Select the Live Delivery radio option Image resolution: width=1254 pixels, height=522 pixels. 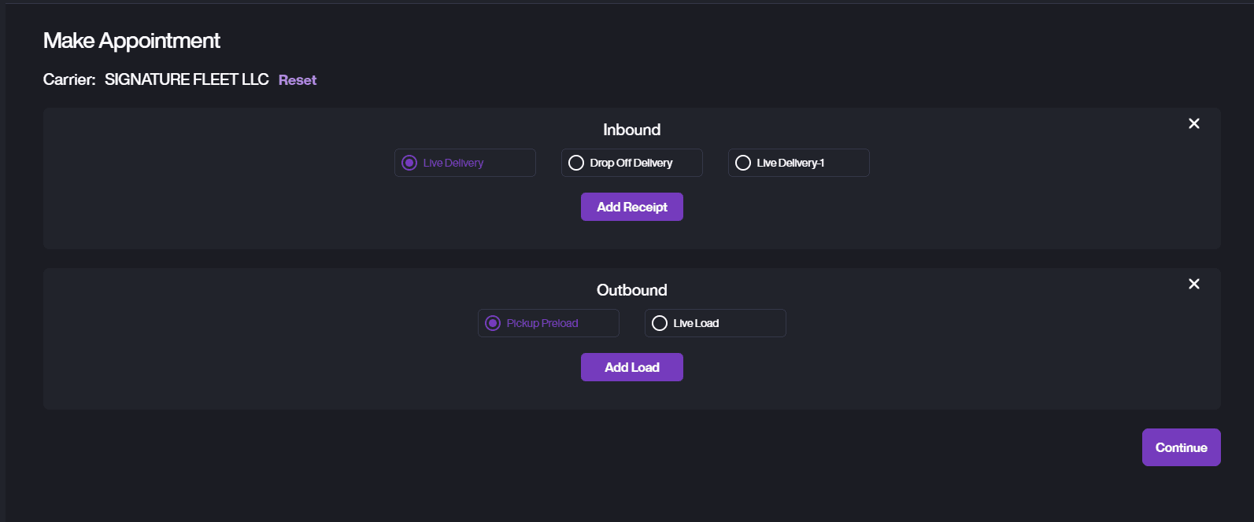409,163
